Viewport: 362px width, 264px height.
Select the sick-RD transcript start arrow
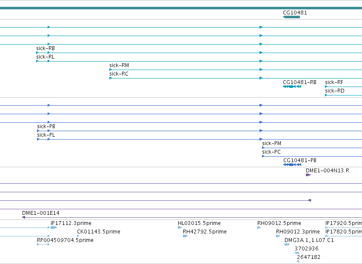pyautogui.click(x=326, y=95)
